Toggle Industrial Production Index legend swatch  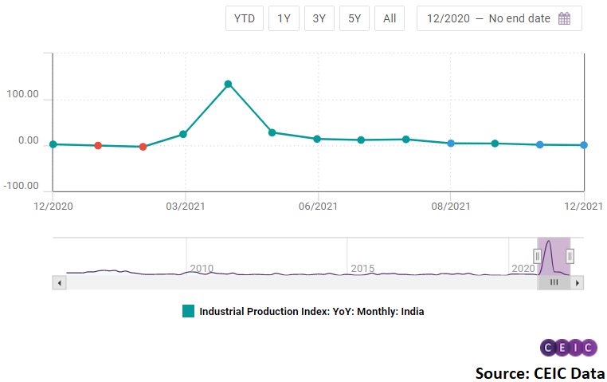pyautogui.click(x=188, y=311)
